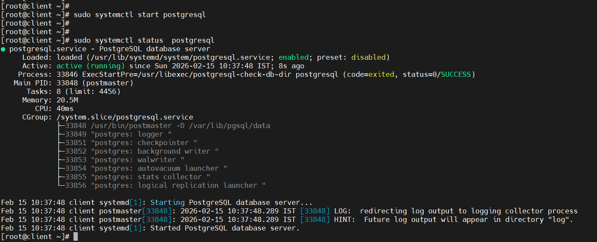Click tree row '33848 /usr/bin/postmaster -D /var/lib/pgsql/data'

coord(167,125)
